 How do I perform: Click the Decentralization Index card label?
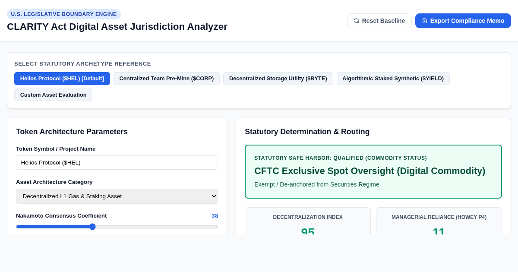pos(308,217)
